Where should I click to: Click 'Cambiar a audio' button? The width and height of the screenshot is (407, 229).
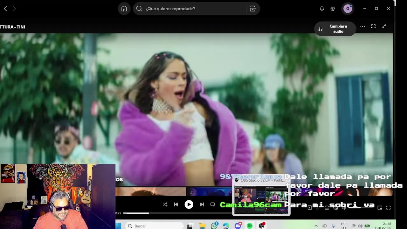point(335,29)
